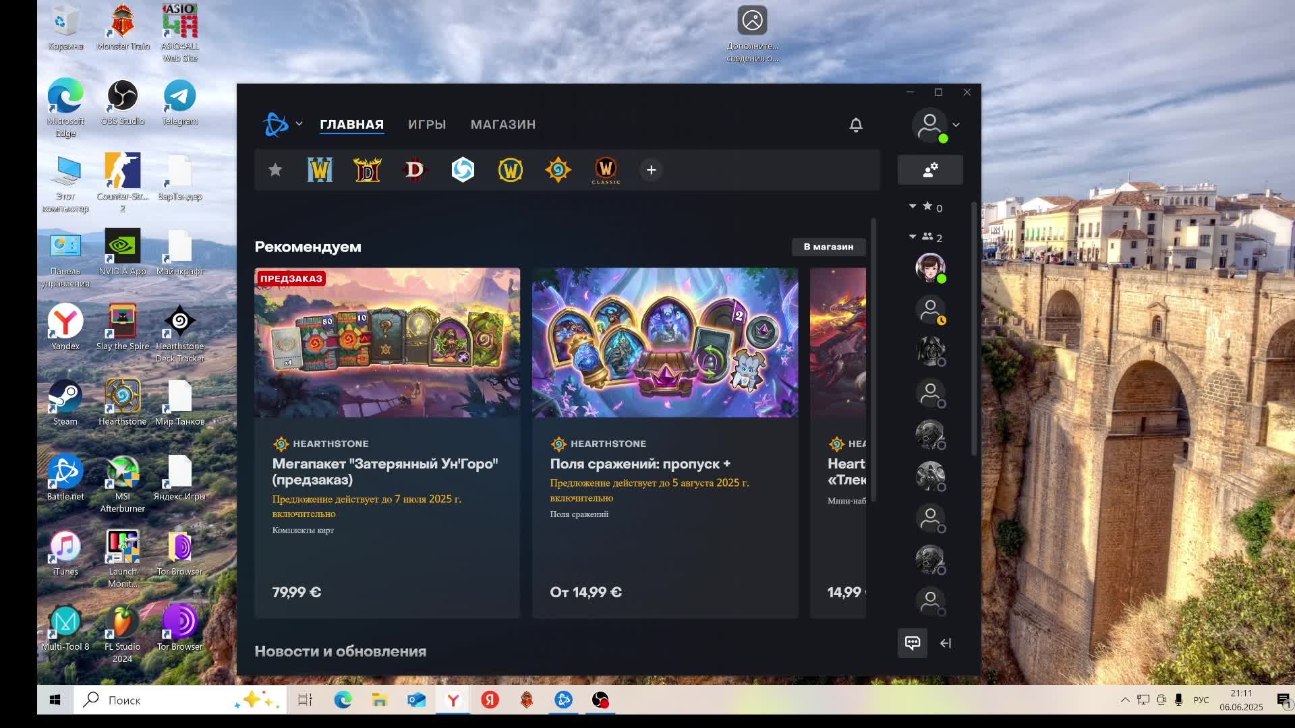Add a game with the plus button

click(651, 170)
